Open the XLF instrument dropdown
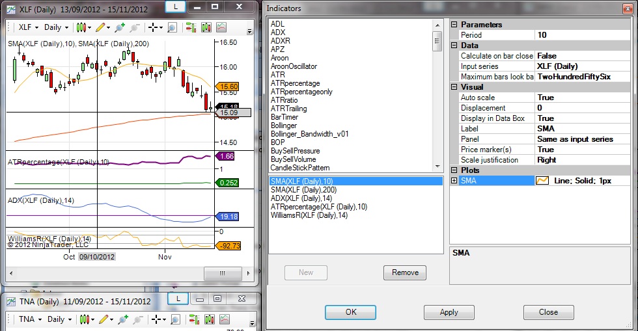The width and height of the screenshot is (638, 331). (x=28, y=27)
